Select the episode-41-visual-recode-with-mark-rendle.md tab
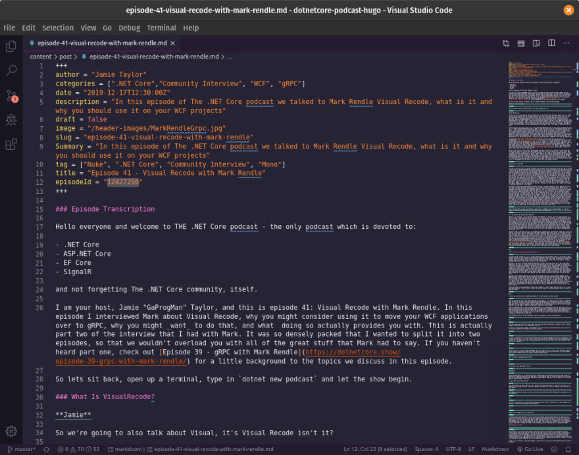Viewport: 579px width, 455px height. click(x=102, y=43)
